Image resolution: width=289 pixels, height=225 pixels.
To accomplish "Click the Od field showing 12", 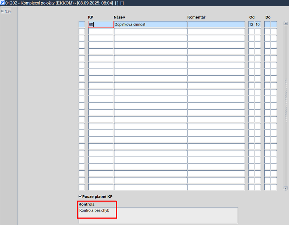I will pos(251,24).
